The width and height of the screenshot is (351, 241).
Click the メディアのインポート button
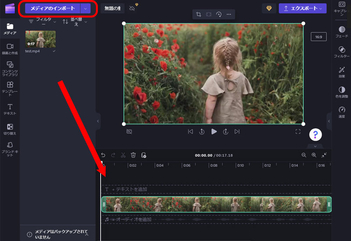click(x=52, y=8)
